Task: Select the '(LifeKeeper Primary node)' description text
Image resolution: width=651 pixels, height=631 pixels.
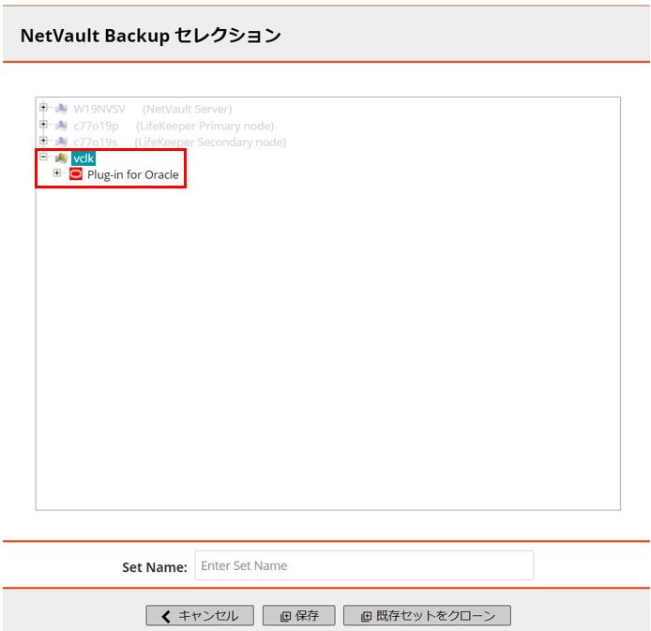Action: (x=204, y=126)
